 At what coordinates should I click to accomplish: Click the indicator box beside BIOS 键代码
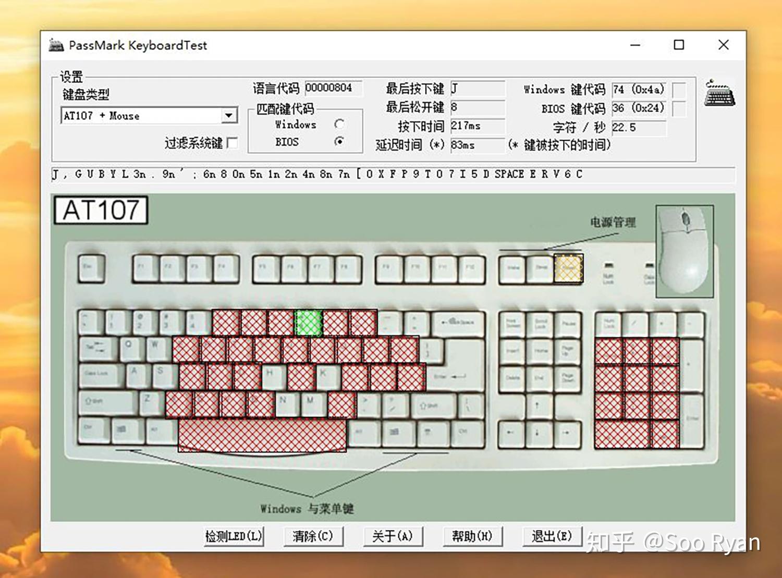pyautogui.click(x=679, y=109)
